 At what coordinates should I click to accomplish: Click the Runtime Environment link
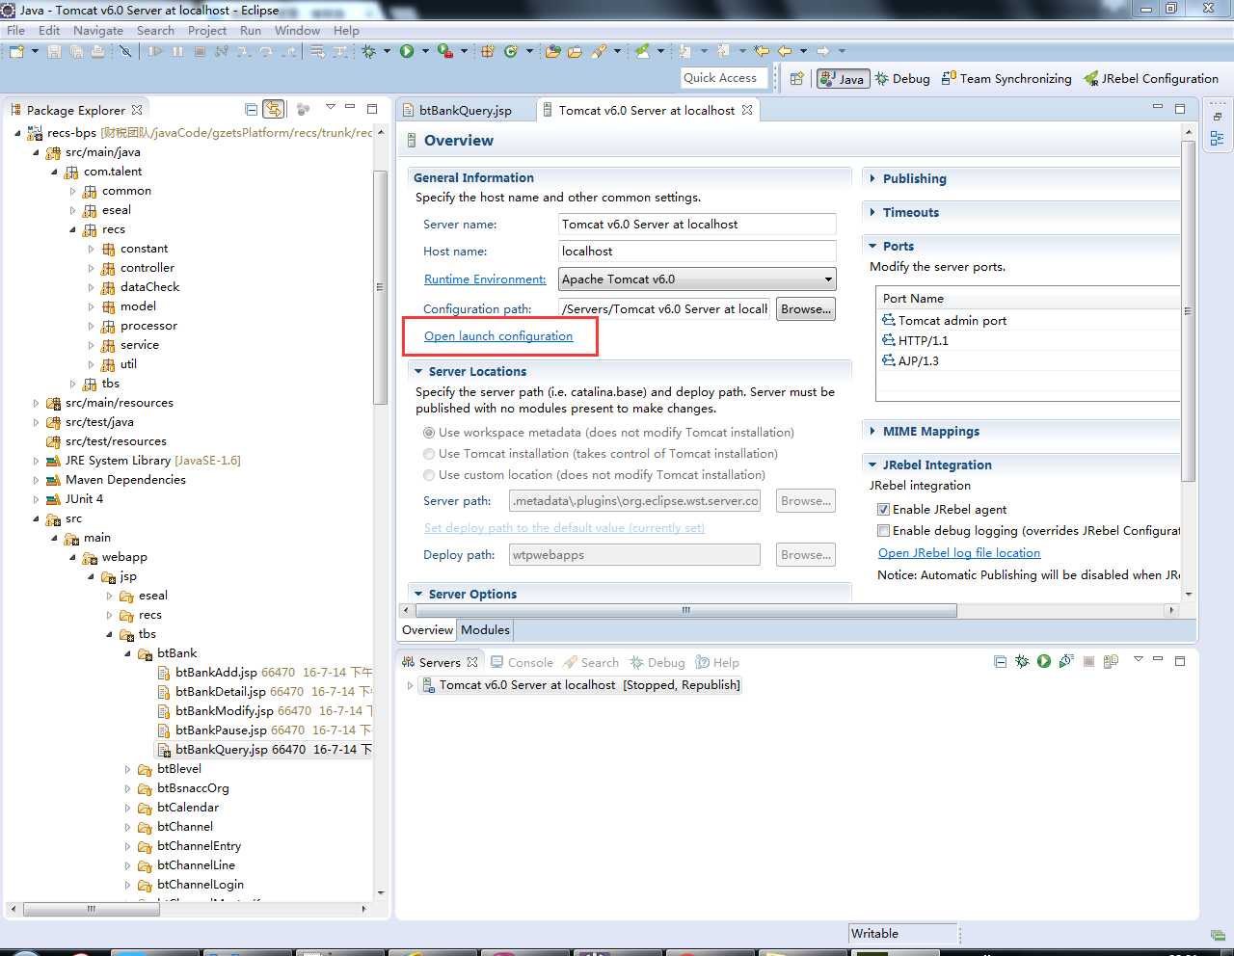pos(485,279)
